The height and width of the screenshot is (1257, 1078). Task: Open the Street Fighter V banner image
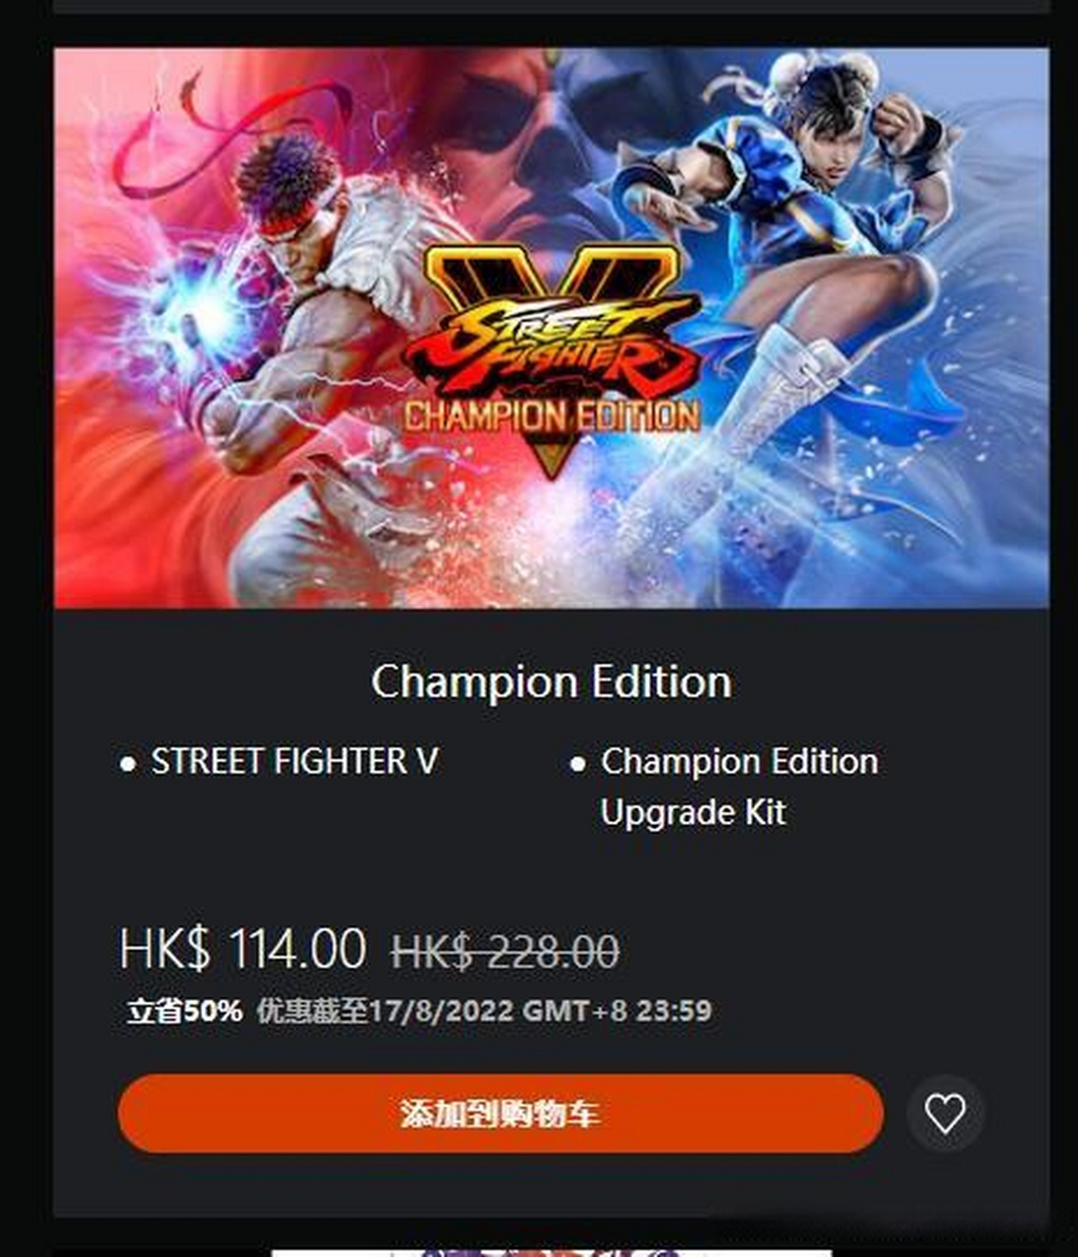pyautogui.click(x=552, y=328)
